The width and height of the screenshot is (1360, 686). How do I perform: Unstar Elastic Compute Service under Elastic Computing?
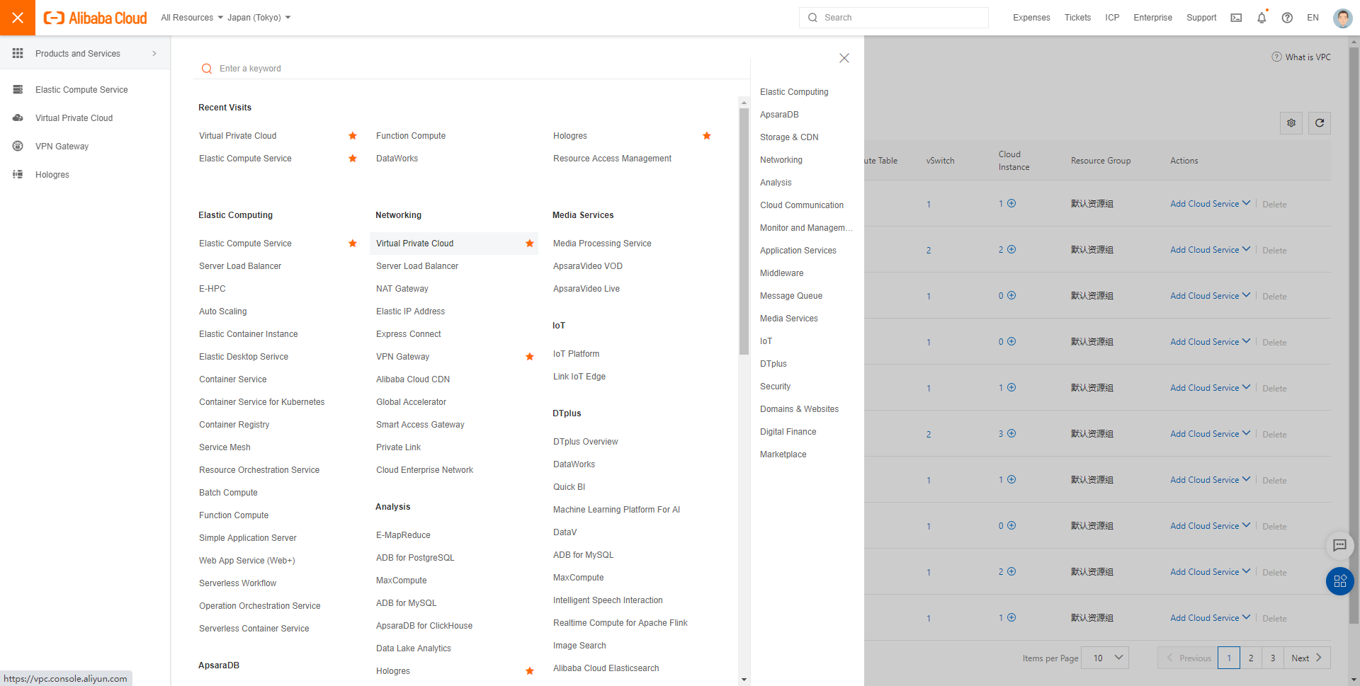coord(353,244)
